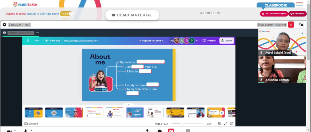
Task: Select slide thumbnail number 8
Action: pos(175,112)
